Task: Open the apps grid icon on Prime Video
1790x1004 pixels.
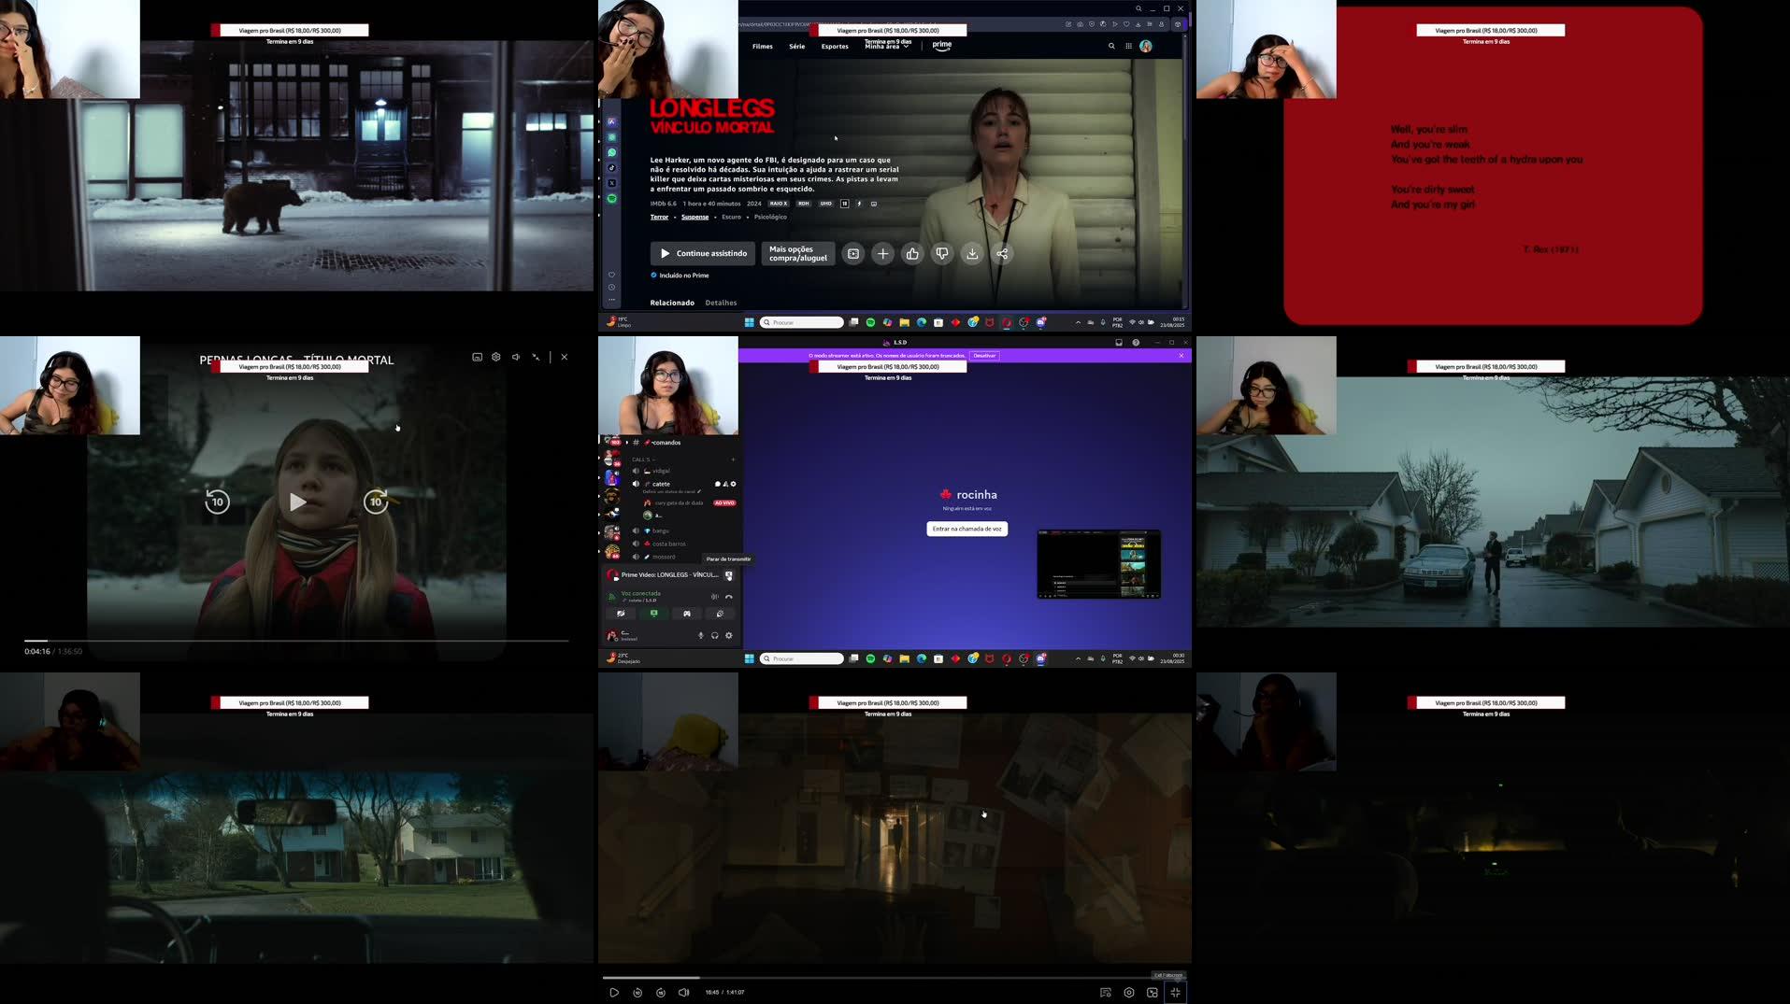Action: pyautogui.click(x=1128, y=46)
